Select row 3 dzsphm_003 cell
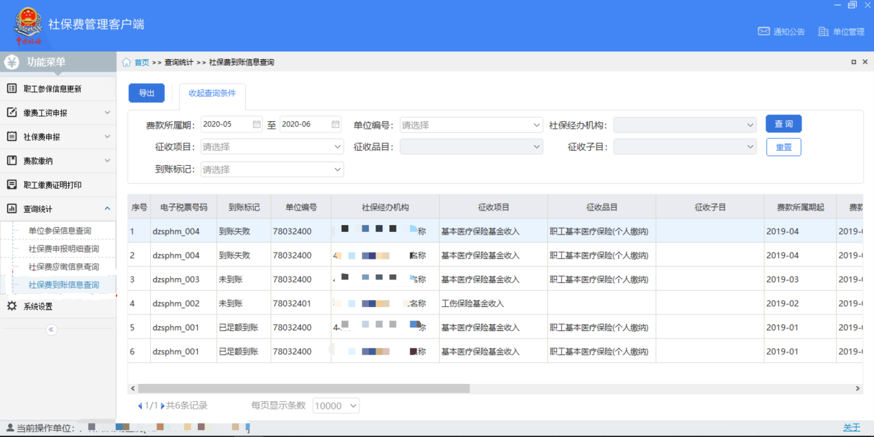Screen dimensions: 874x437 [x=183, y=279]
